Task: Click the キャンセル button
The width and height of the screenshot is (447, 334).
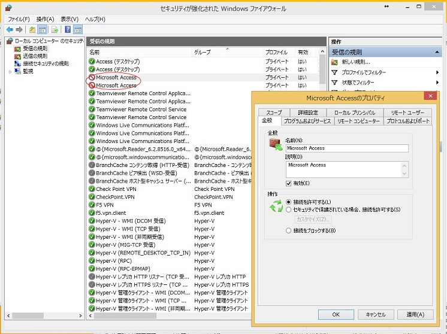Action: 376,314
